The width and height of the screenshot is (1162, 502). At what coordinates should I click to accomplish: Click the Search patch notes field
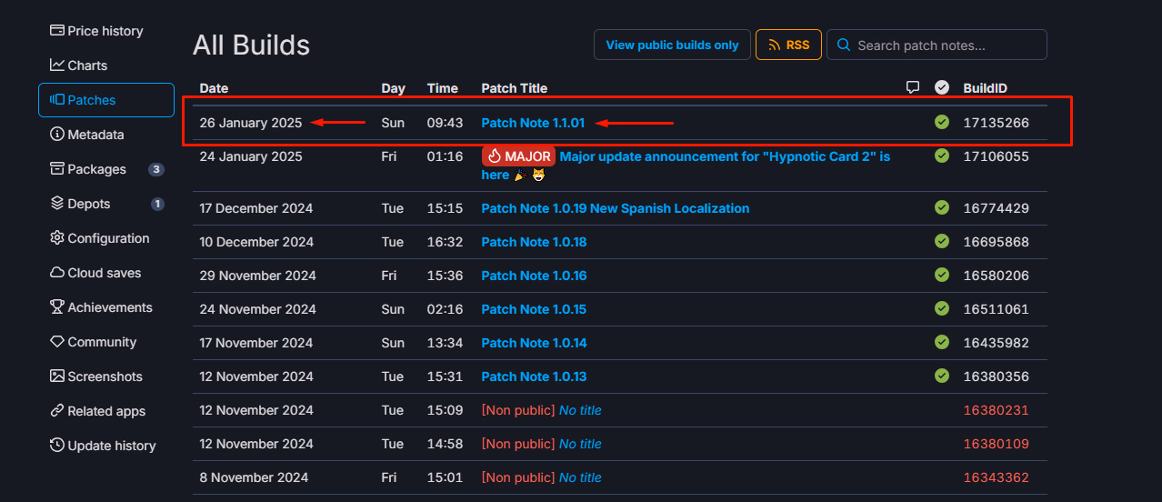946,45
